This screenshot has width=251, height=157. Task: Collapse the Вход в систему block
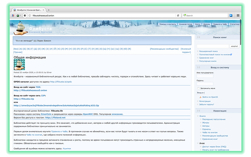click(x=199, y=67)
